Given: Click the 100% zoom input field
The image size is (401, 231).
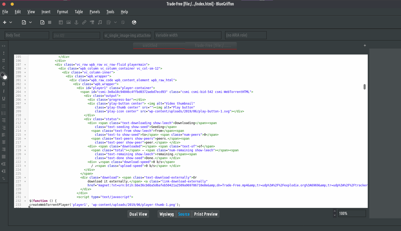Looking at the screenshot, I should pos(352,213).
